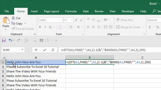Middle align cell content
The height and width of the screenshot is (90, 161).
[93, 20]
